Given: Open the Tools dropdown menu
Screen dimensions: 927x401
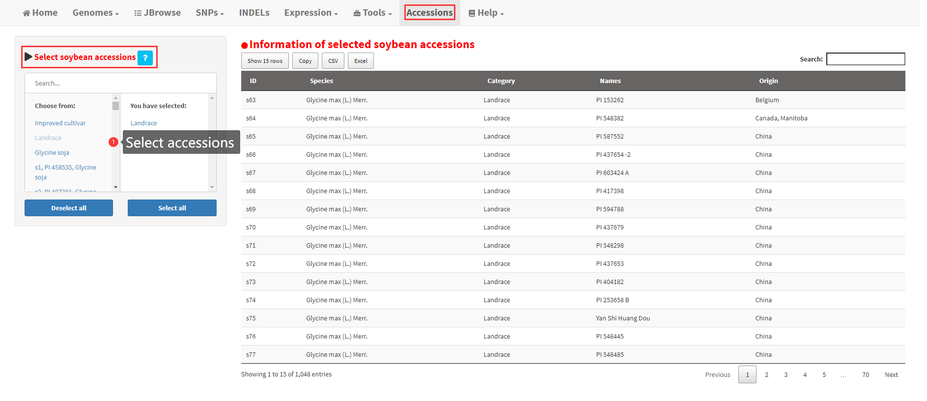Looking at the screenshot, I should (x=372, y=13).
